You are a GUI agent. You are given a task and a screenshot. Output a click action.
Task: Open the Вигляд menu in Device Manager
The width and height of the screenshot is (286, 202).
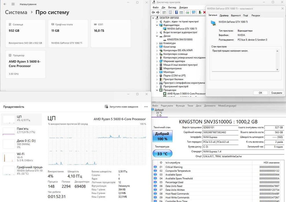pyautogui.click(x=172, y=8)
